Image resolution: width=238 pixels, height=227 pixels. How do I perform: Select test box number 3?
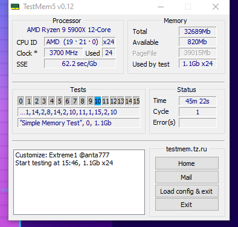coord(44,101)
